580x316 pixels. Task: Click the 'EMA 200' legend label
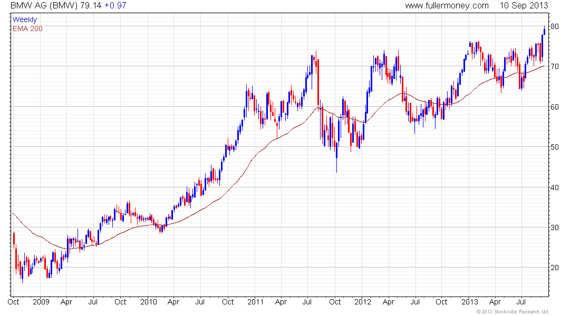pos(27,28)
